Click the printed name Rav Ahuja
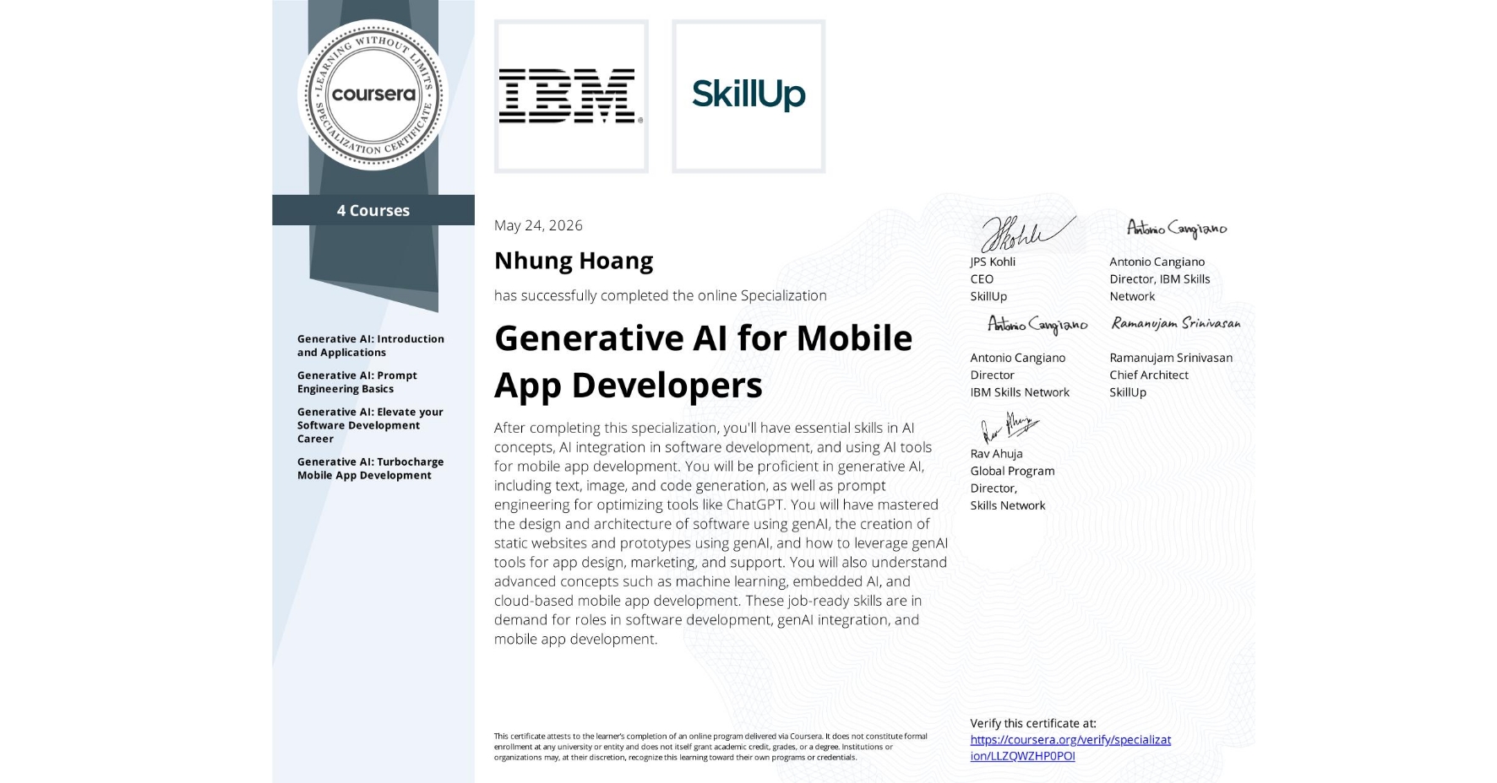The width and height of the screenshot is (1497, 783). point(996,454)
